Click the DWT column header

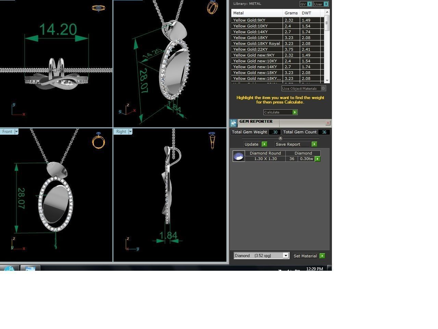[x=310, y=13]
